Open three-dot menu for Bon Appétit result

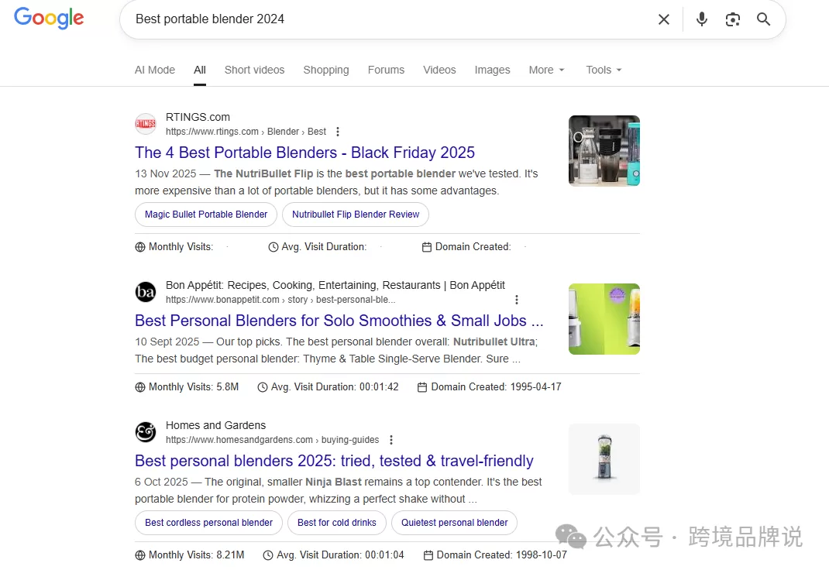(517, 300)
